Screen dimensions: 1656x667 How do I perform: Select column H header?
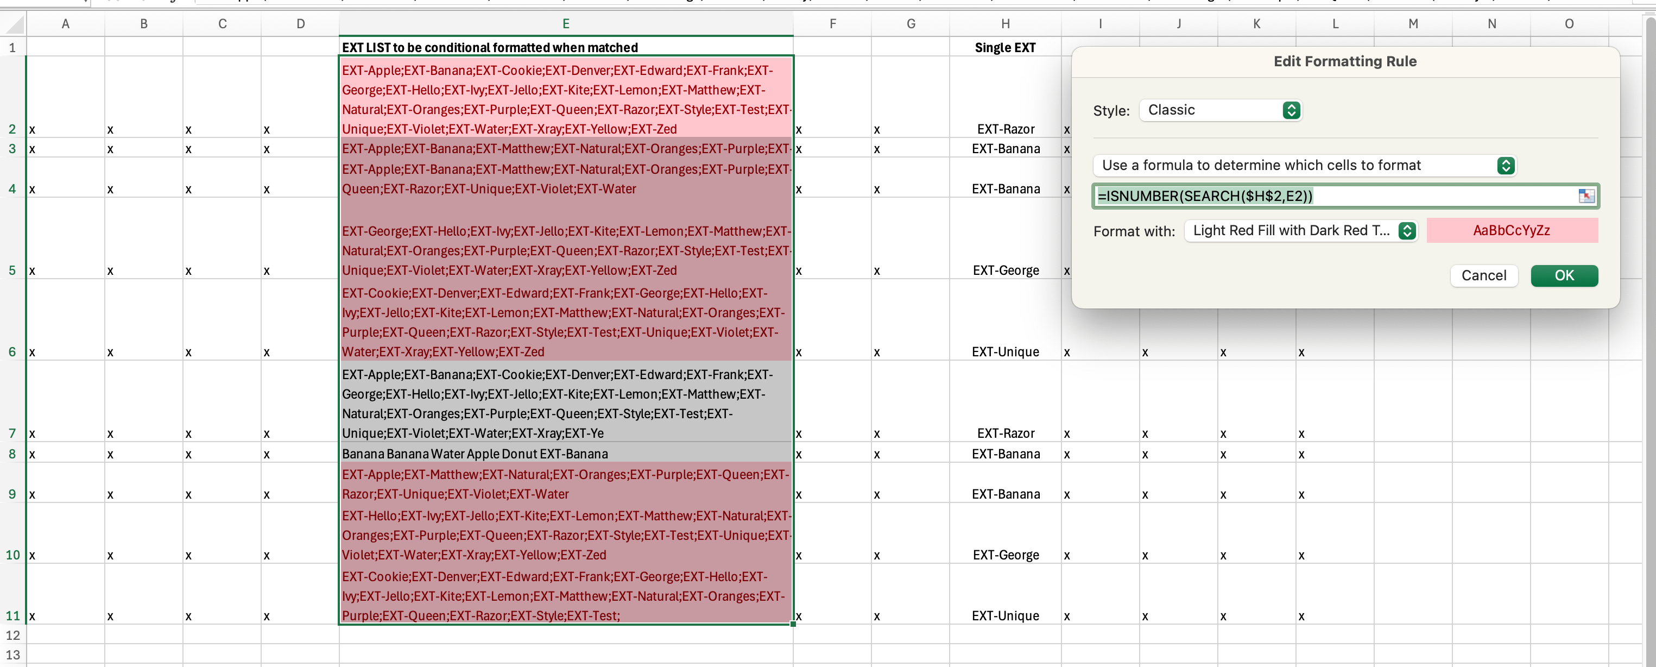pos(1005,24)
